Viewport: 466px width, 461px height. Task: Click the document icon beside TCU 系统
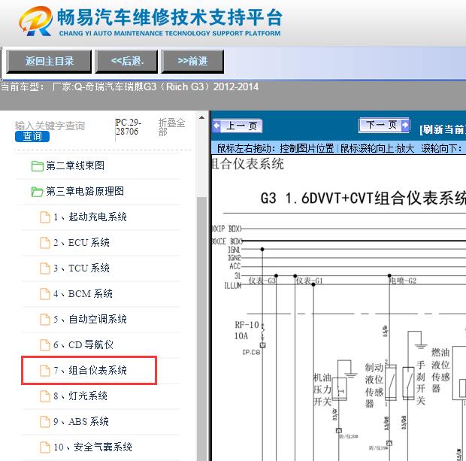pyautogui.click(x=45, y=268)
